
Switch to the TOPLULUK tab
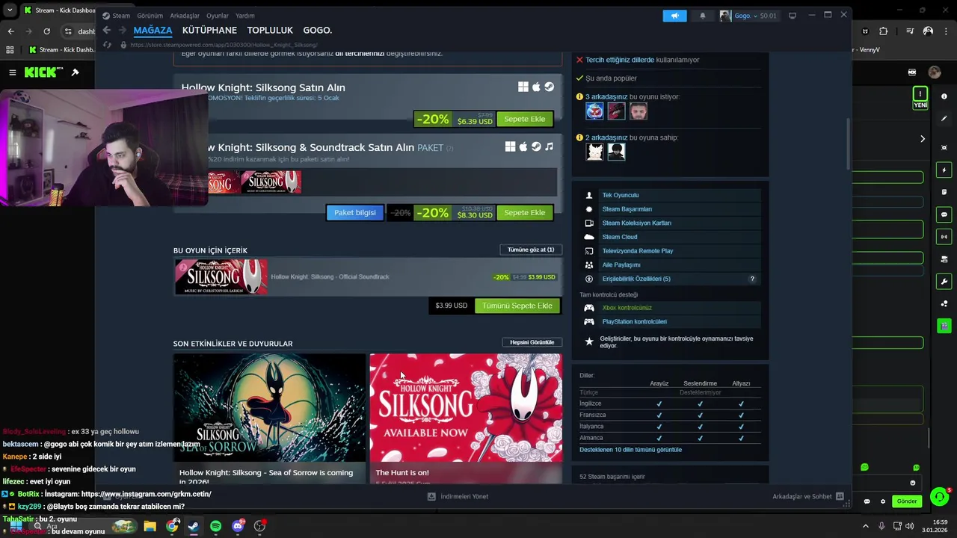[270, 30]
